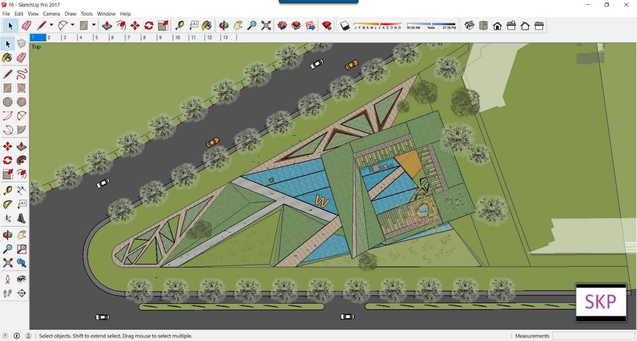This screenshot has width=637, height=341.
Task: Click the Push/Pull tool icon
Action: 107,25
